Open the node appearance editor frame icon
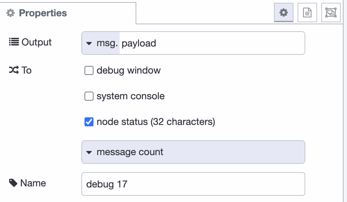This screenshot has width=347, height=202. (331, 12)
